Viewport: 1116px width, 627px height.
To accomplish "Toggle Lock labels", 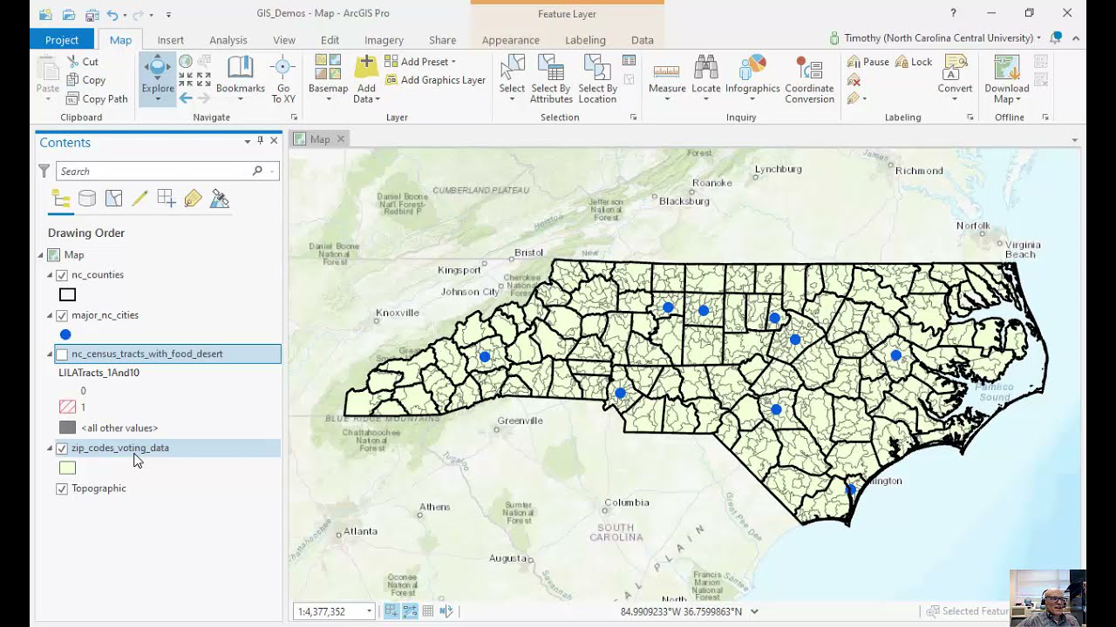I will click(x=914, y=62).
